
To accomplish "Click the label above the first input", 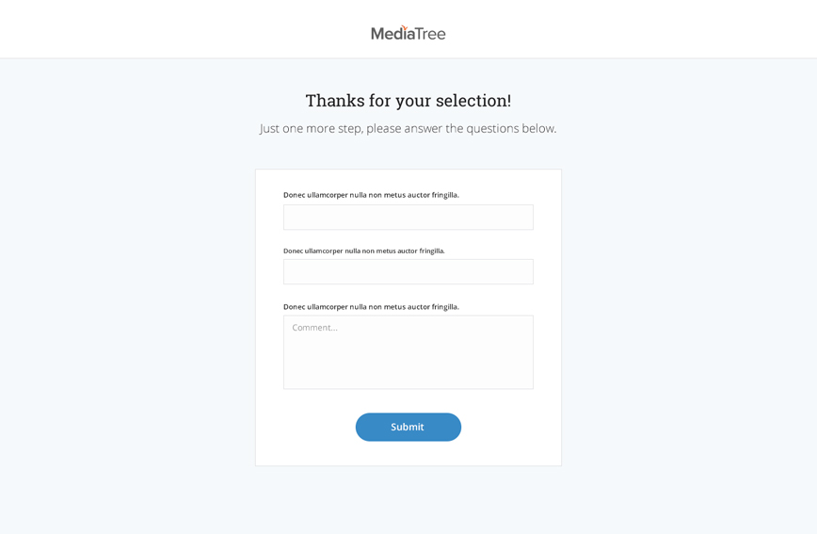I will [x=371, y=195].
